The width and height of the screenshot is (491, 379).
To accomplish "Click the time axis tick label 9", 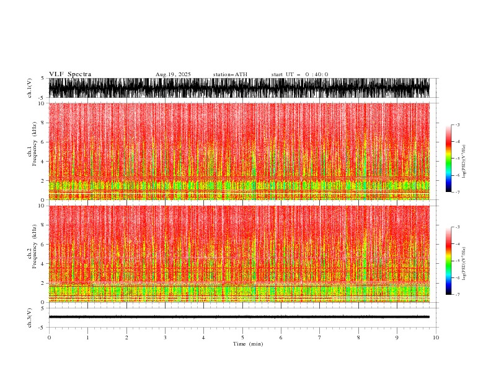I will pyautogui.click(x=397, y=338).
